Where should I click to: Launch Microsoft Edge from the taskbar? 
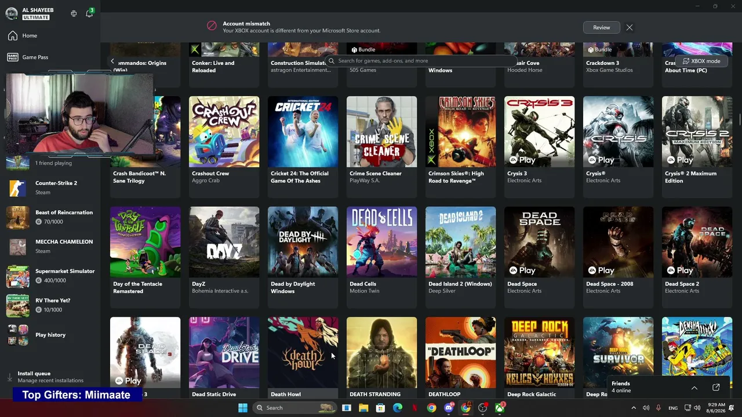(398, 408)
